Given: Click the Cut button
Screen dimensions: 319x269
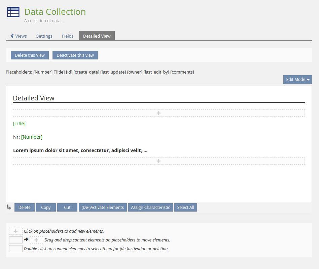Looking at the screenshot, I should [x=67, y=208].
